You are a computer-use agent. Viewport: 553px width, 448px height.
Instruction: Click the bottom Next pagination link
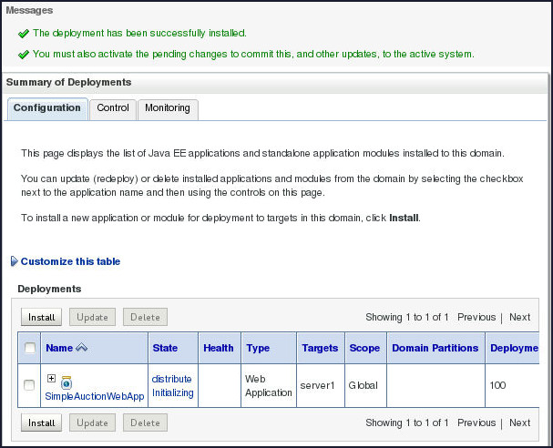tap(520, 423)
